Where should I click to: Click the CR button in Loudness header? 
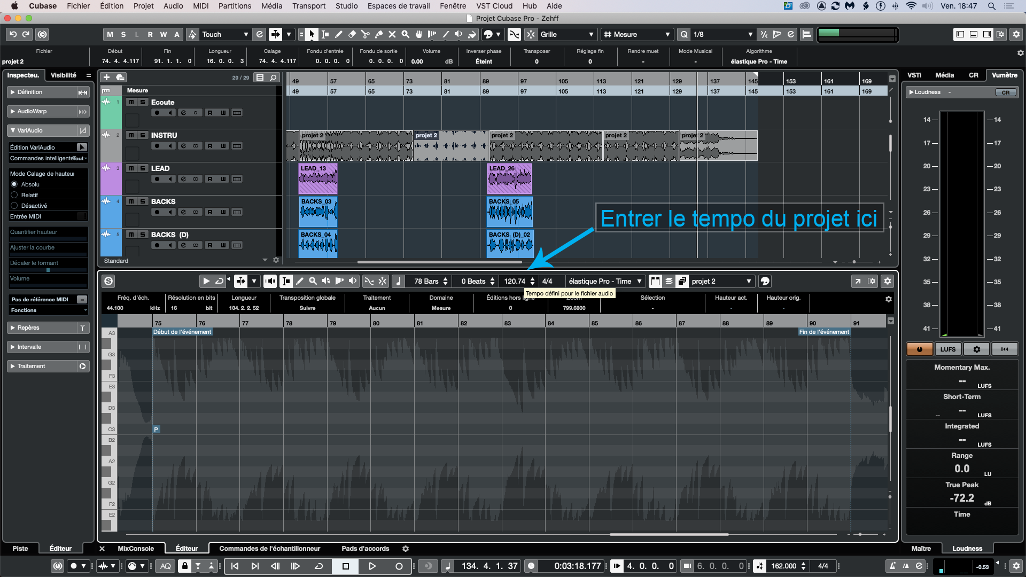(x=1006, y=92)
